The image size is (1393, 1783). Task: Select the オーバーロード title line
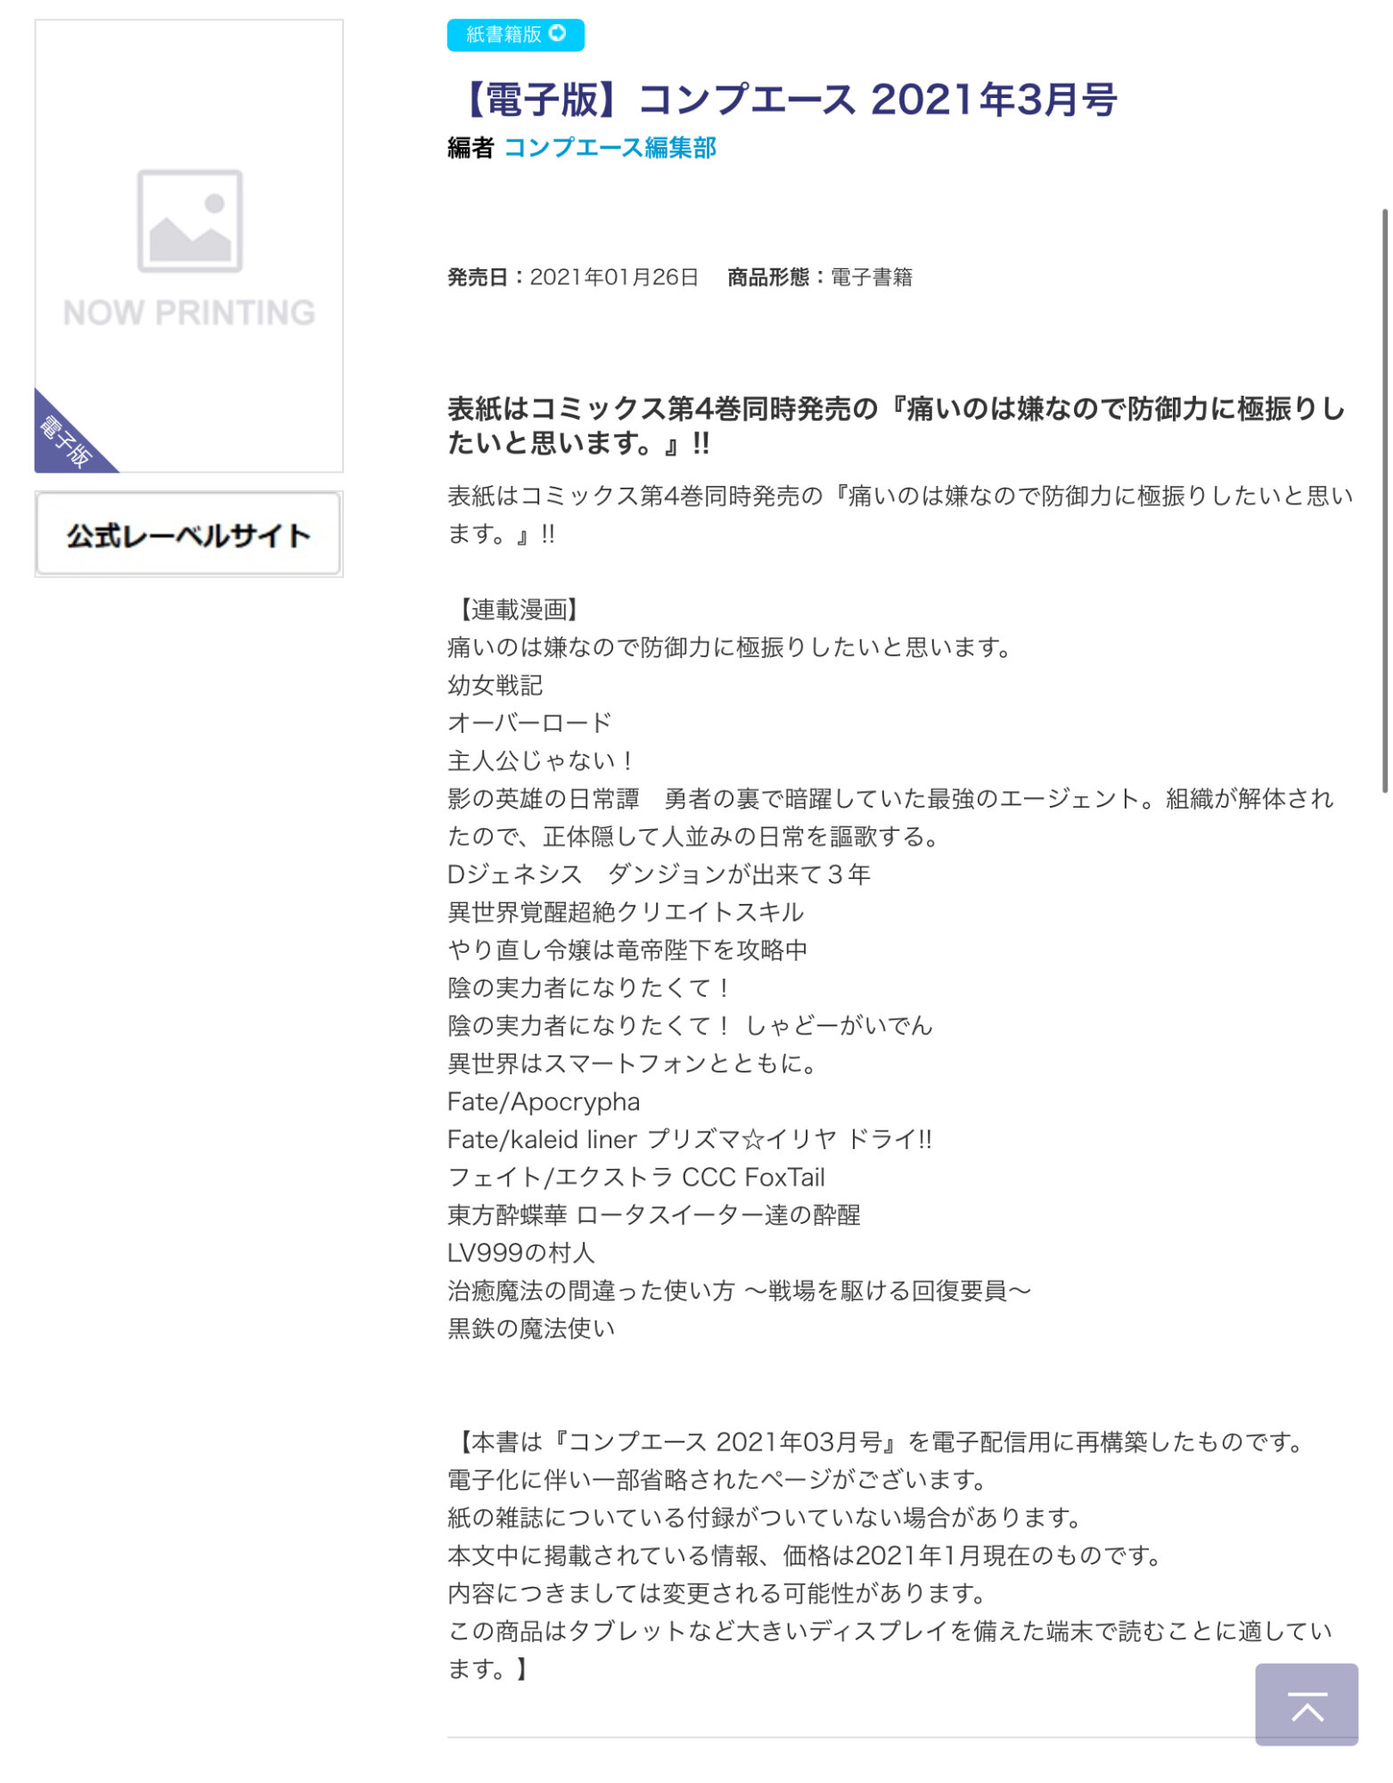coord(530,723)
